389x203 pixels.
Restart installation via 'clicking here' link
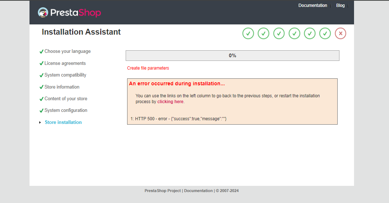(x=170, y=101)
